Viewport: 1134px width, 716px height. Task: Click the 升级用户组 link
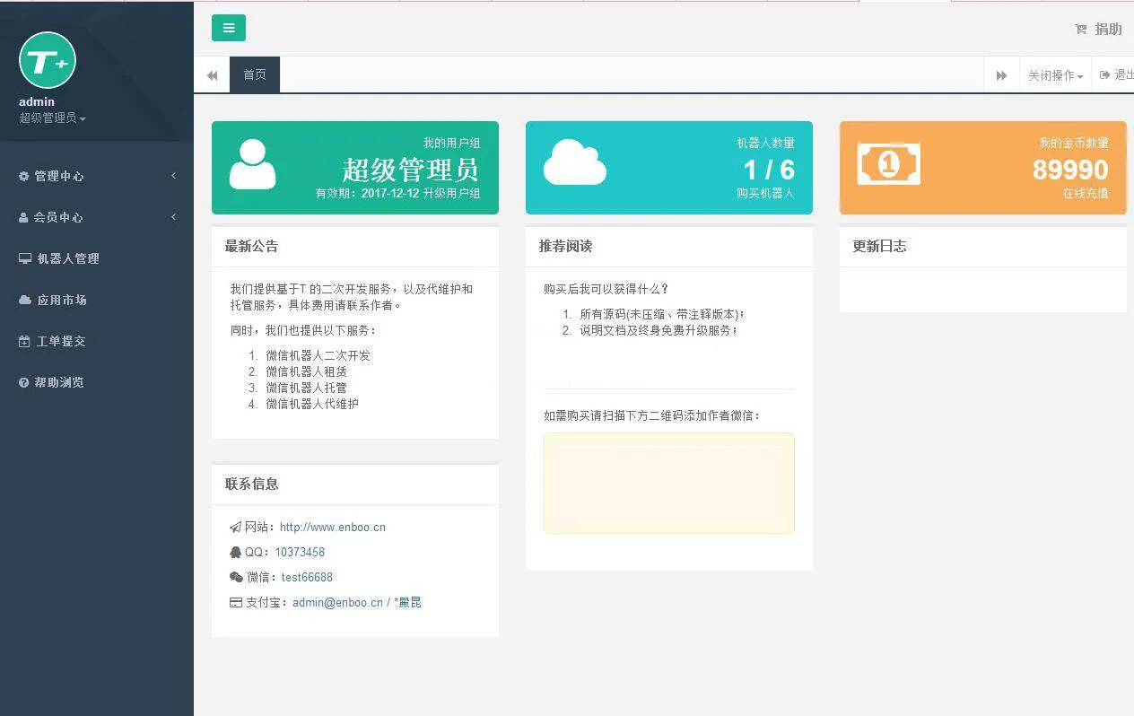(x=452, y=193)
